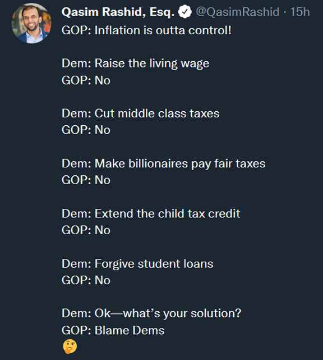
Task: Click the 'Cut middle class taxes' line
Action: pos(141,113)
